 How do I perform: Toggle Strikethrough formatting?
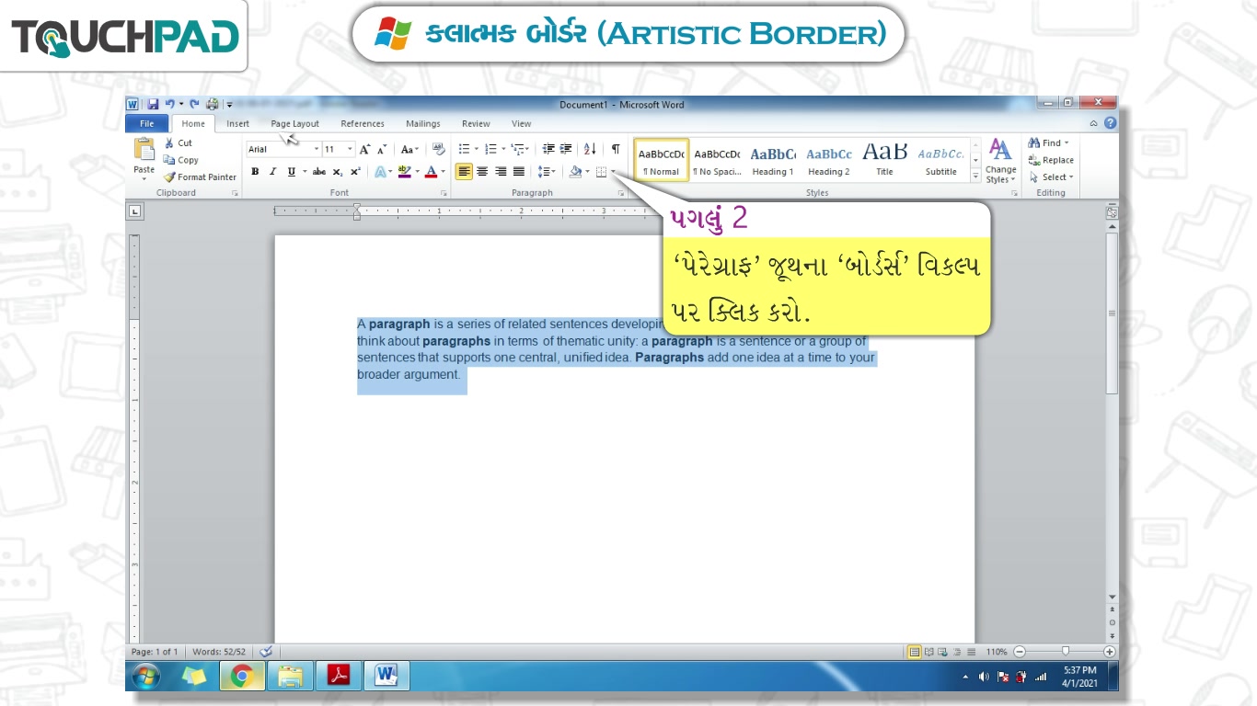point(319,172)
